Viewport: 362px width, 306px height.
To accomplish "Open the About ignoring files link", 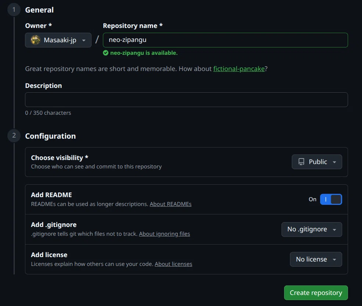I will tap(164, 234).
